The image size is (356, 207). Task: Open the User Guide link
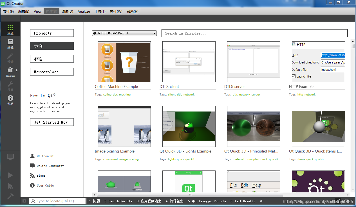click(45, 186)
